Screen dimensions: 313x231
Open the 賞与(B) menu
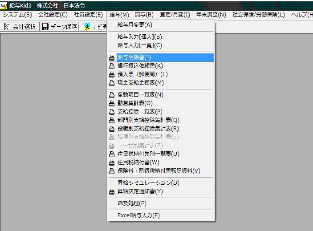144,15
